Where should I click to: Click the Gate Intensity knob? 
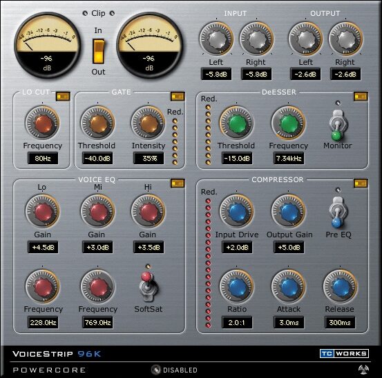coord(148,123)
